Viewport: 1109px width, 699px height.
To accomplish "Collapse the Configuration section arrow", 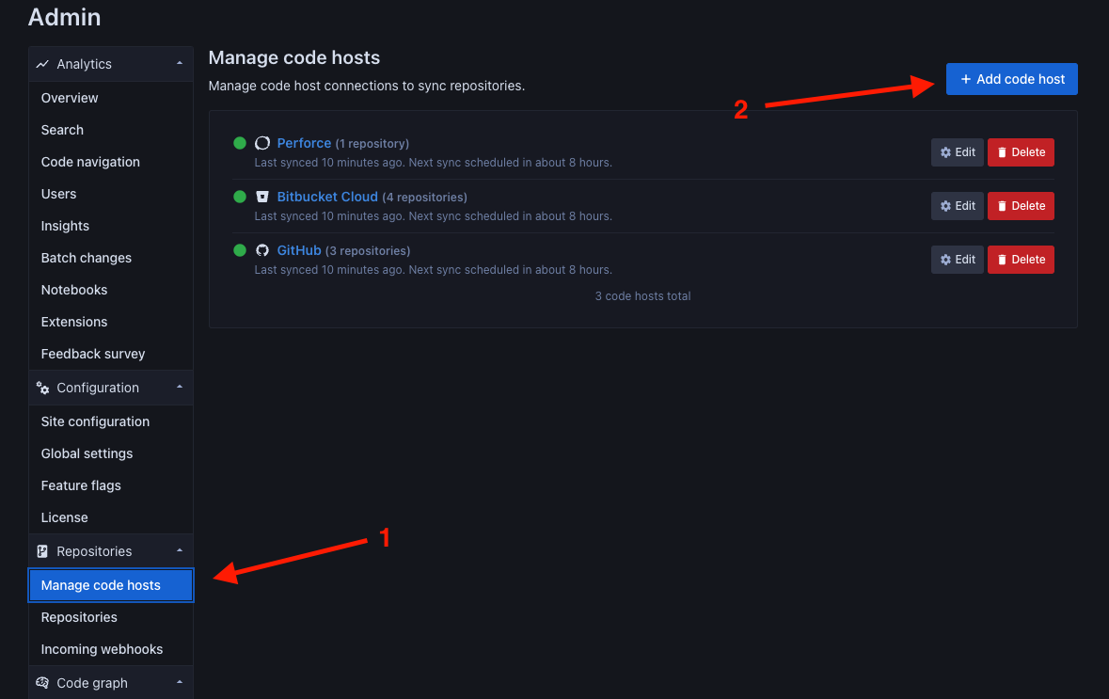I will 180,387.
